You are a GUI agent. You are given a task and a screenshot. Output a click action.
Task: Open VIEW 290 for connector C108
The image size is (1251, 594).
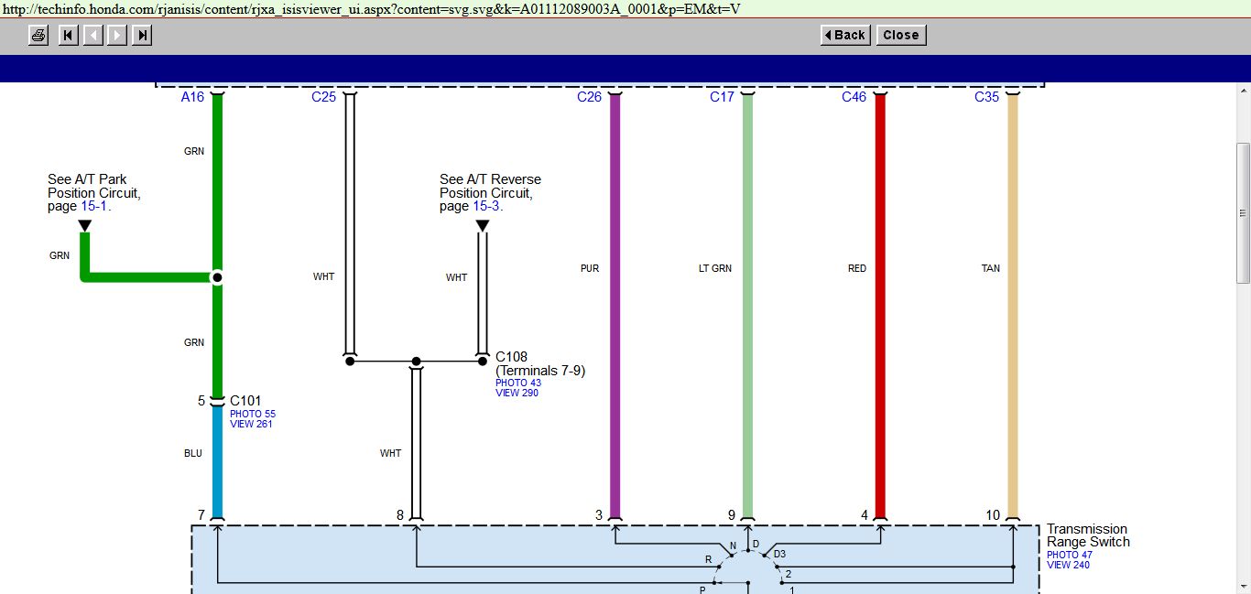(517, 393)
